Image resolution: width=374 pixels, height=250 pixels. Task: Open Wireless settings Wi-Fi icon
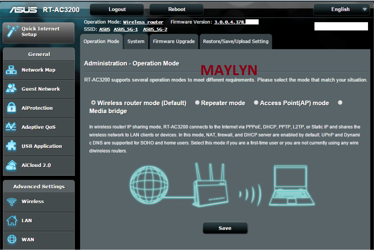(11, 202)
